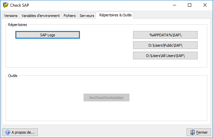
Task: Launch the NwCheckWorkstation tool button
Action: (106, 98)
